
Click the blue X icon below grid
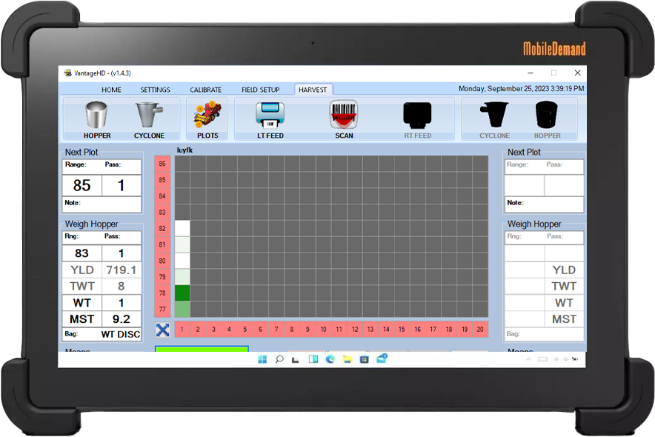click(163, 330)
